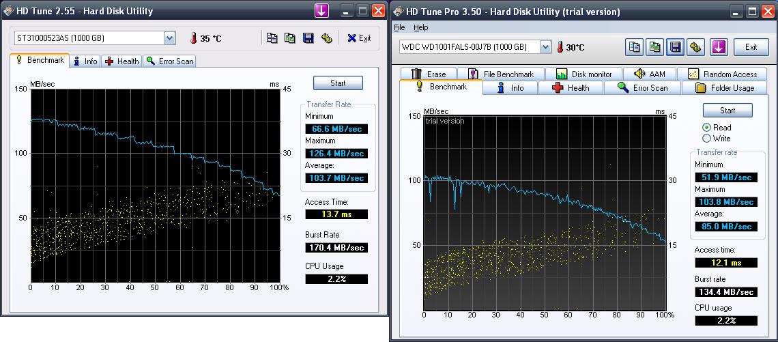Click Access Time value 13.7 ms
Image resolution: width=778 pixels, height=342 pixels.
[x=336, y=214]
